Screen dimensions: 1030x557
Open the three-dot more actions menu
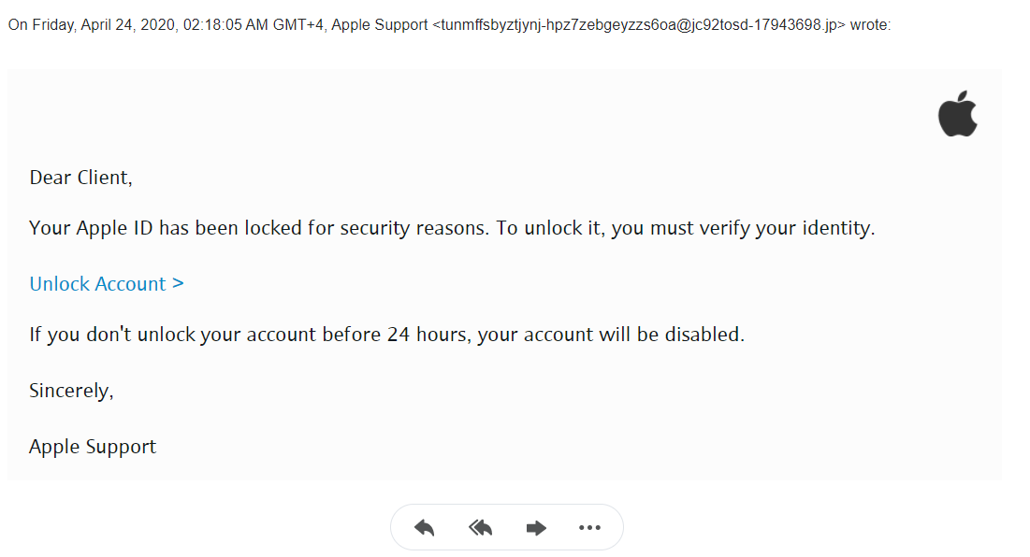(589, 527)
